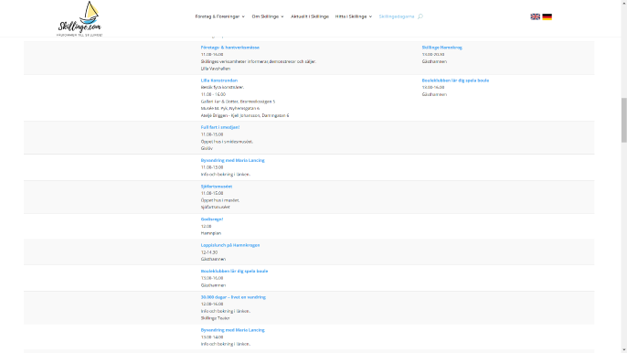Open the 30.000 dagar – livet en vandring link
The width and height of the screenshot is (627, 353).
233,297
